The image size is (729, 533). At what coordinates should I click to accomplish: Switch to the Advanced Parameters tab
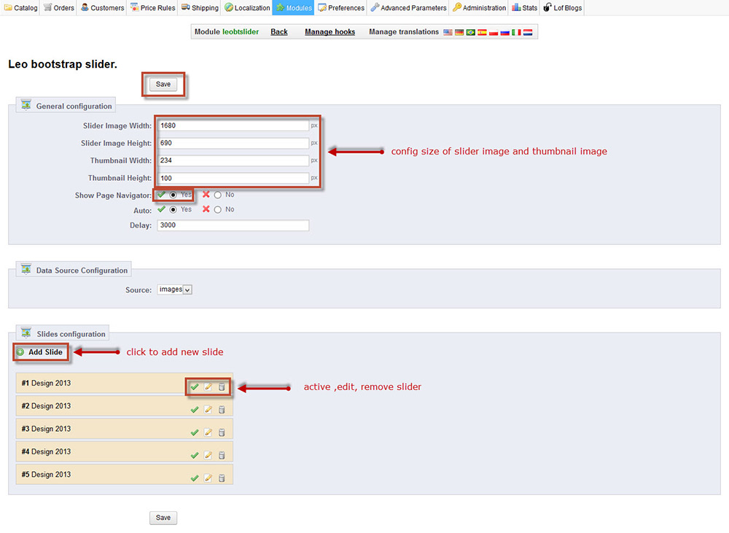pos(408,8)
